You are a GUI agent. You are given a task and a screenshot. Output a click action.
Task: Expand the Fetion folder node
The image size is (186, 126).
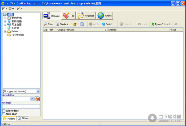point(5,31)
